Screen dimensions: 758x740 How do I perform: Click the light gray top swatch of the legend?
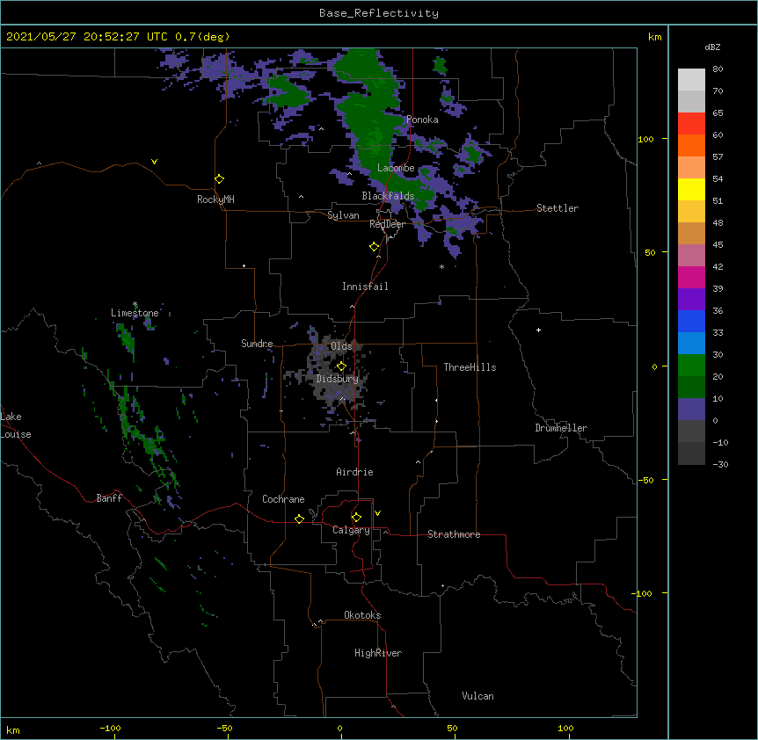[691, 80]
